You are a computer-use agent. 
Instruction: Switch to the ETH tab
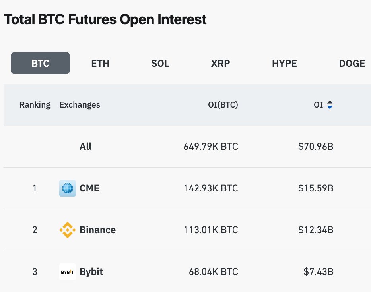pos(100,63)
